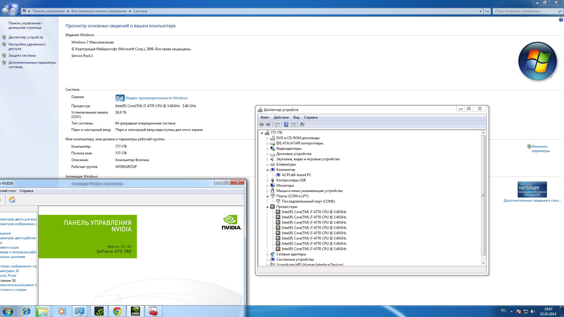Open Windows Start button
Viewport: 564px width, 317px height.
pos(8,311)
